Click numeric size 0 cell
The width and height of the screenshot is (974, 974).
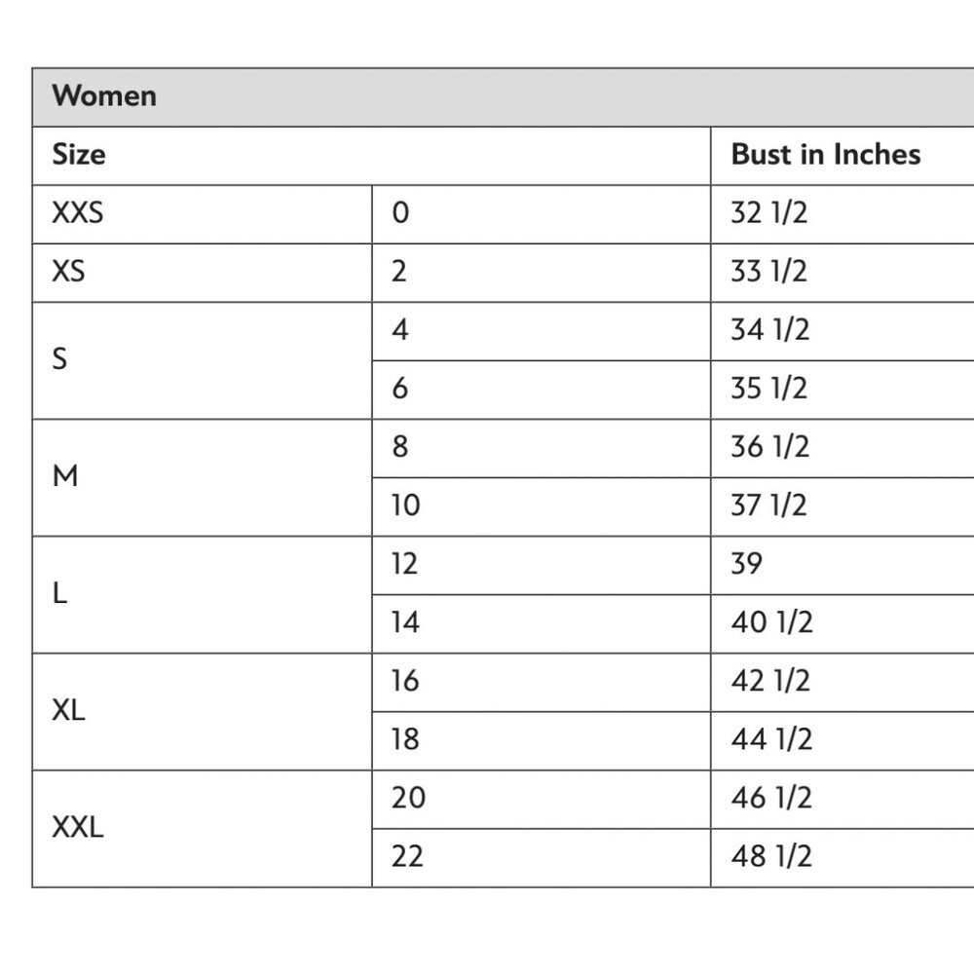click(399, 213)
